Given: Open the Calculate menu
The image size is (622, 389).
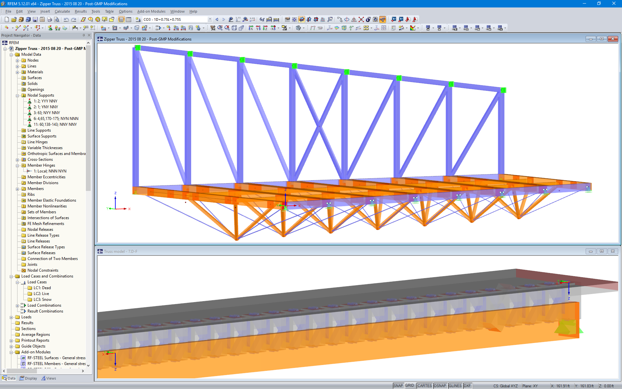Looking at the screenshot, I should point(62,11).
